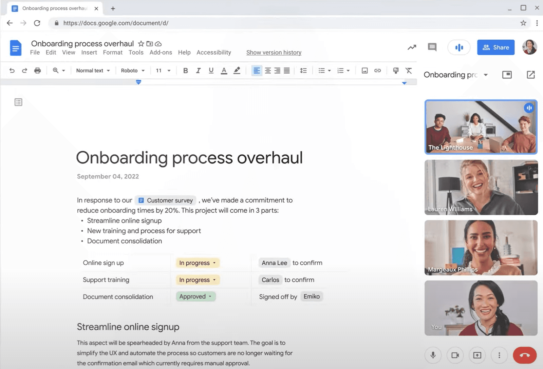The height and width of the screenshot is (369, 543).
Task: Open font size 11 dropdown
Action: (x=163, y=71)
